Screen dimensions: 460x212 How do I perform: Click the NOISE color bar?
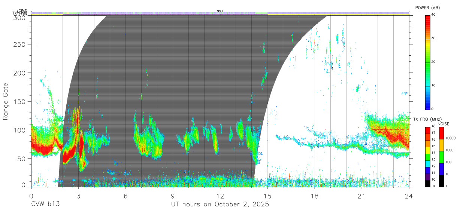point(441,157)
